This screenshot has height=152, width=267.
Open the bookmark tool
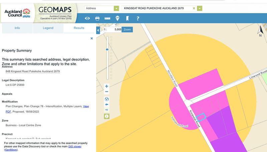pyautogui.click(x=127, y=18)
